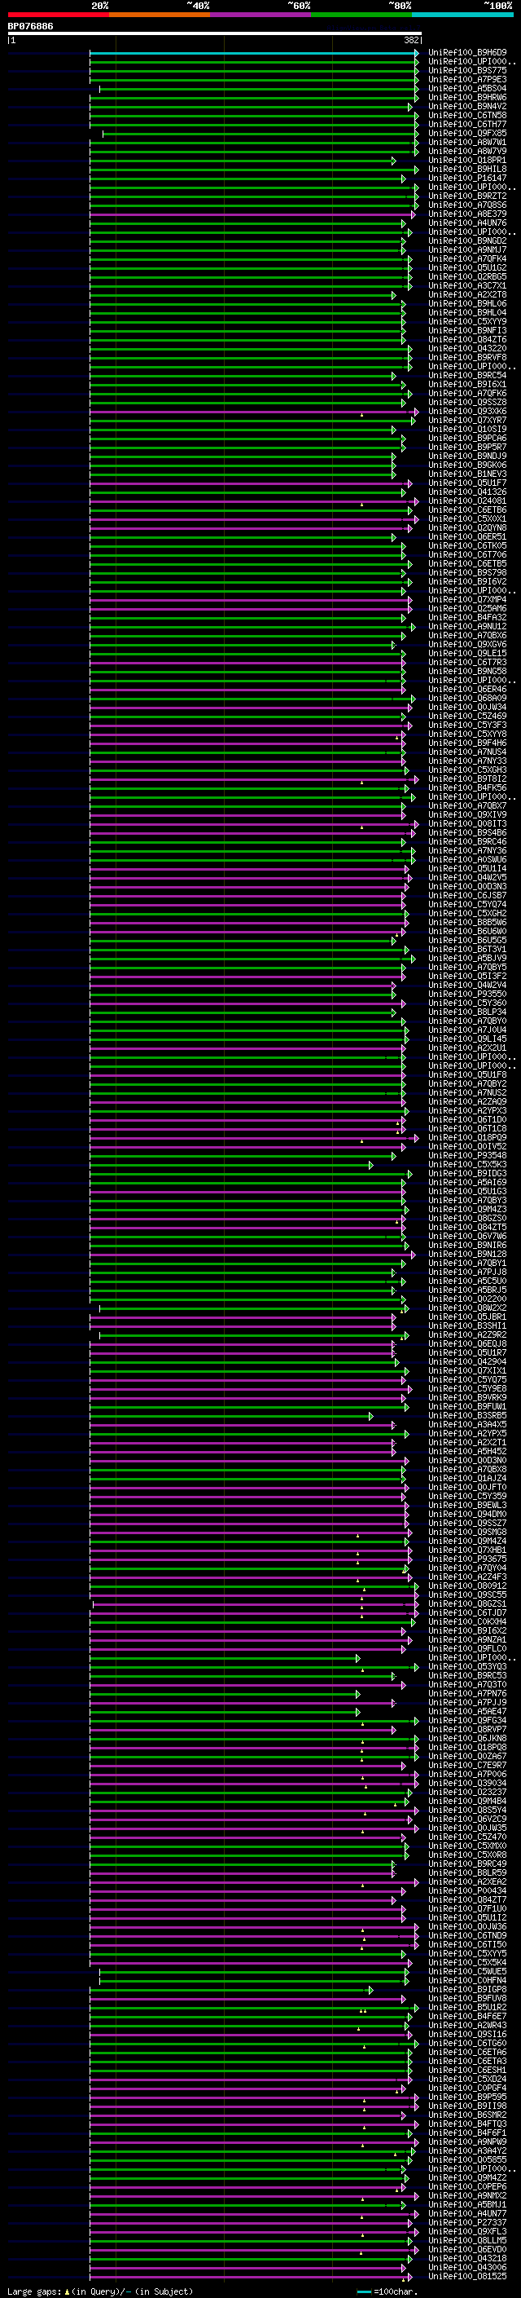Click the green ~80% identity legend segment
Viewport: 521px width, 2298px height.
[x=361, y=15]
